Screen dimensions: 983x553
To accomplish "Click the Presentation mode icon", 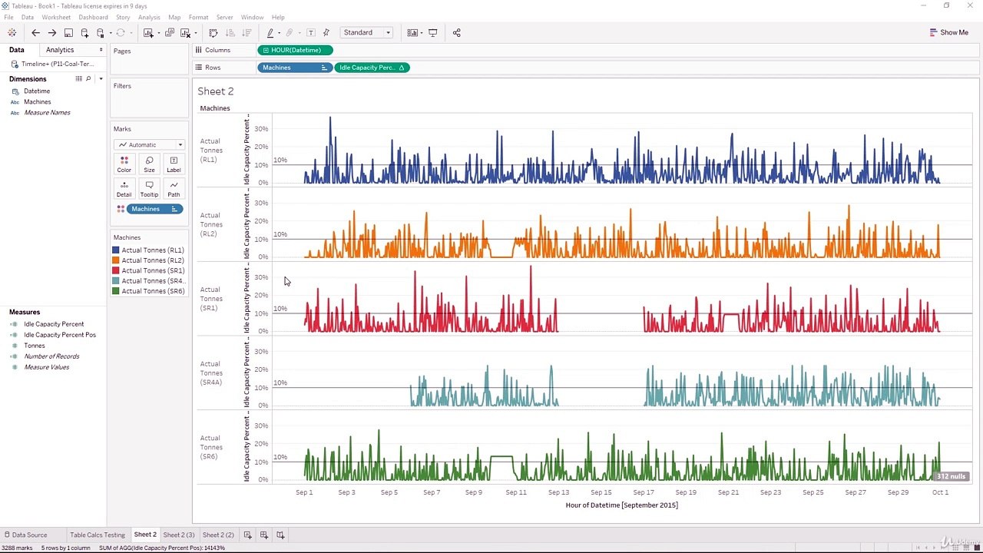I will click(433, 33).
